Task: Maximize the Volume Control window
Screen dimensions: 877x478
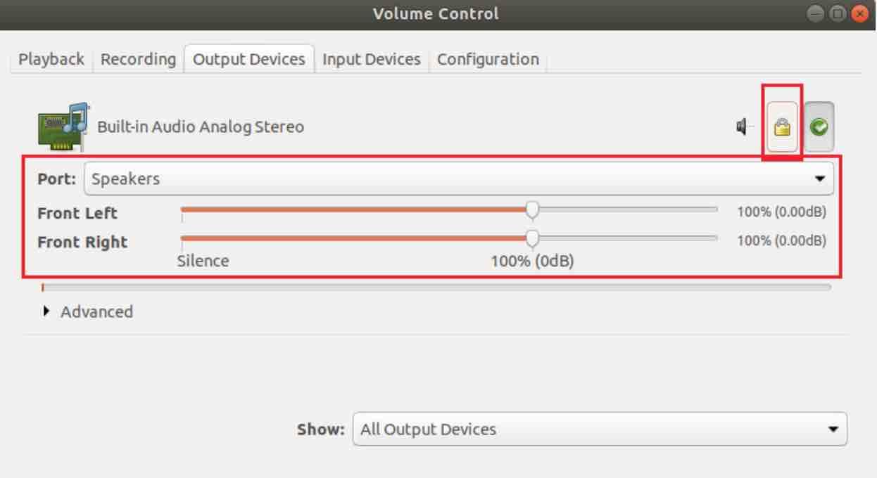Action: pos(837,13)
